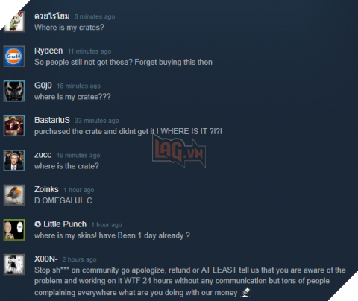Visit the BastariuS profile name
The width and height of the screenshot is (358, 301).
52,120
